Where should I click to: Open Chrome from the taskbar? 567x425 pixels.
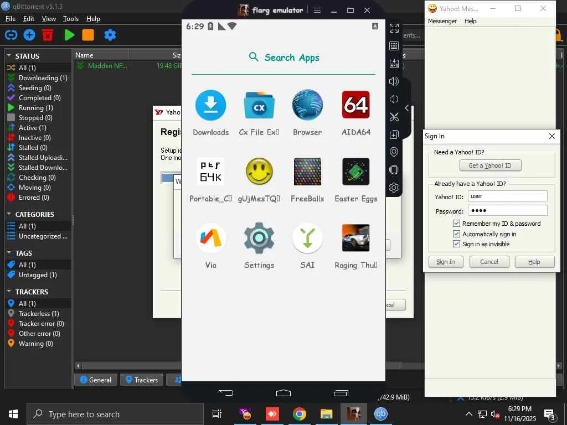tap(300, 414)
